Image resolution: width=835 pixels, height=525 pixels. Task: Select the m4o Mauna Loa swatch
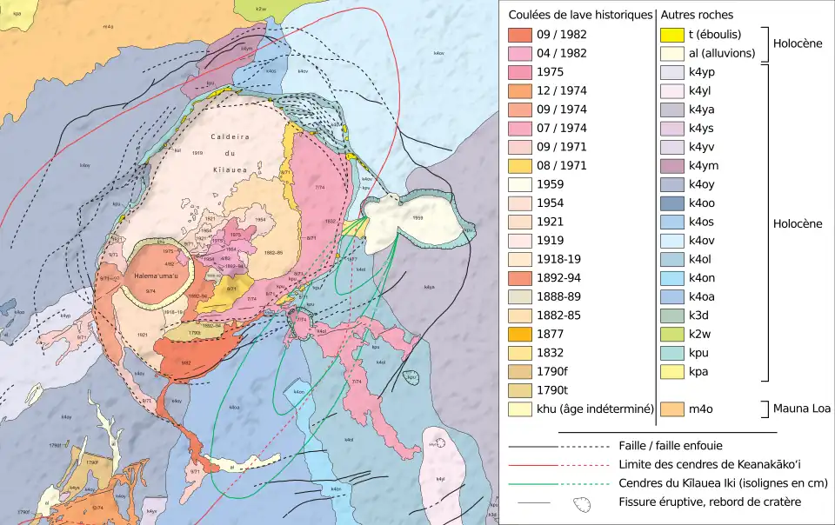pos(670,409)
